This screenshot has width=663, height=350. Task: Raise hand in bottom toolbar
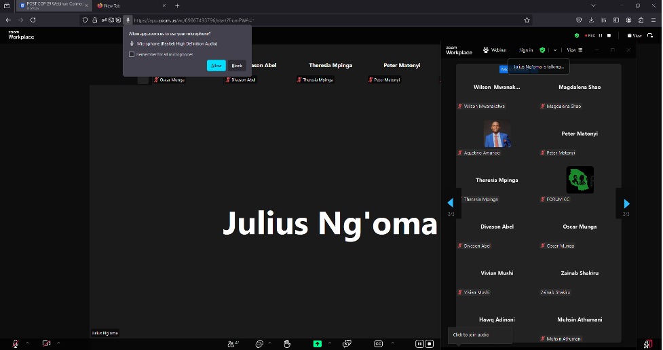tap(287, 344)
